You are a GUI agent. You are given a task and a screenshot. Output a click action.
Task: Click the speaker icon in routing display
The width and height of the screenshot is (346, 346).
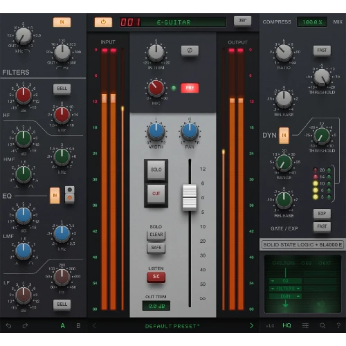[320, 304]
